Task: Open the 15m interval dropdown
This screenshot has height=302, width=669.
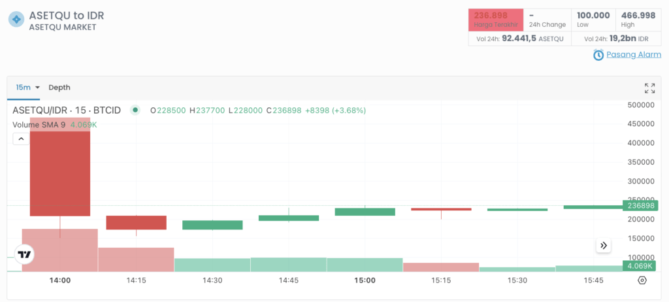Action: click(x=38, y=88)
